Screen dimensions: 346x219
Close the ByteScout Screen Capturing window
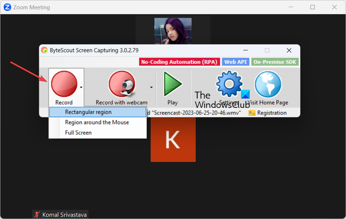pos(289,51)
